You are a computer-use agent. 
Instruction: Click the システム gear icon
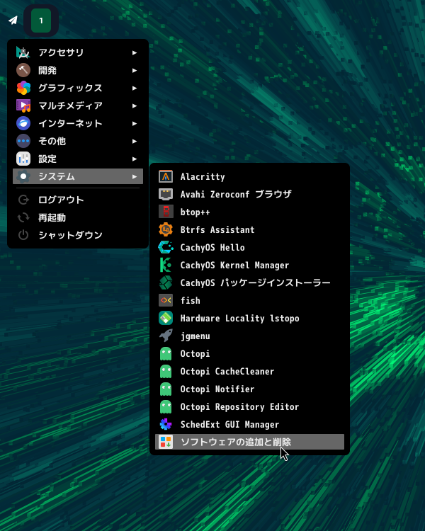(x=23, y=176)
